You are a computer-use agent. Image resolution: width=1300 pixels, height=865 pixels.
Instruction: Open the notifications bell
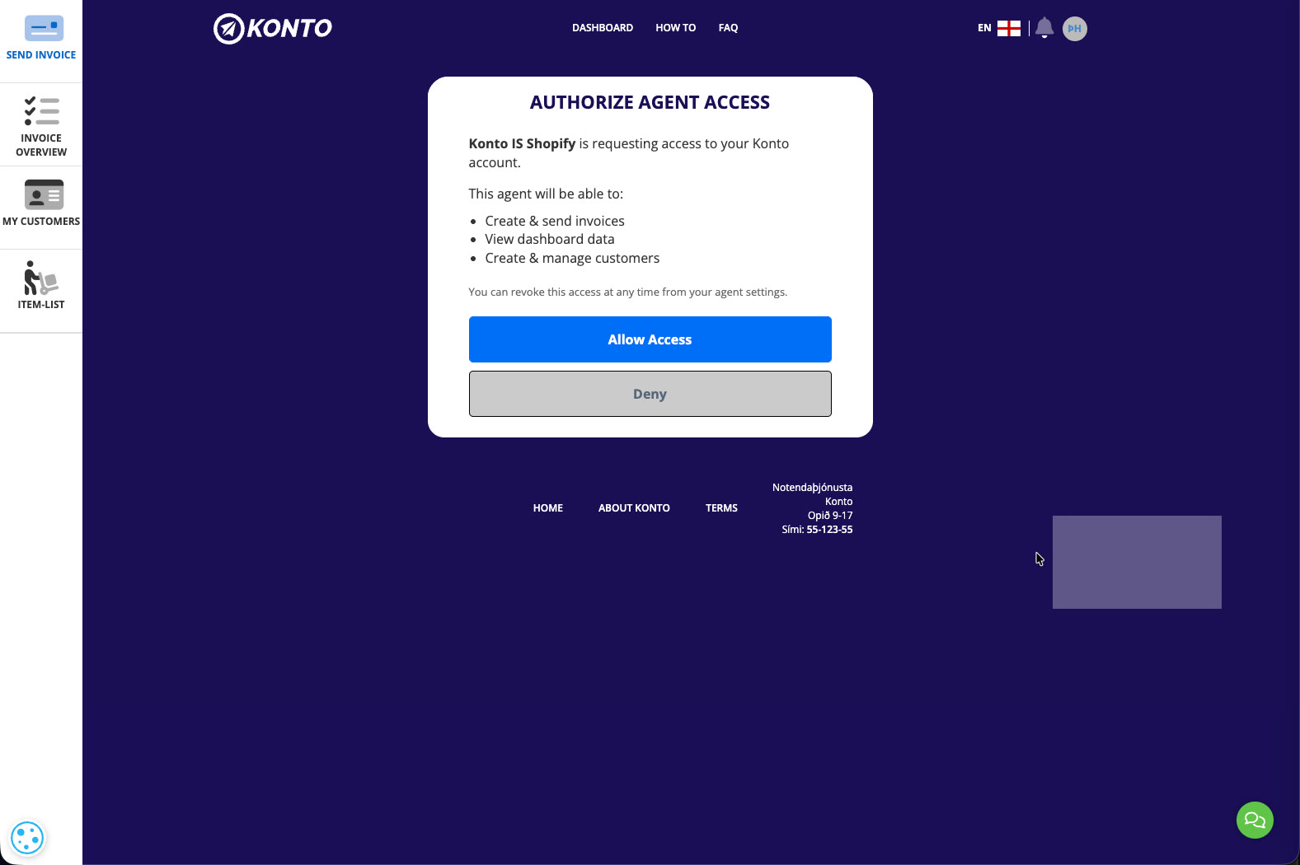coord(1044,28)
